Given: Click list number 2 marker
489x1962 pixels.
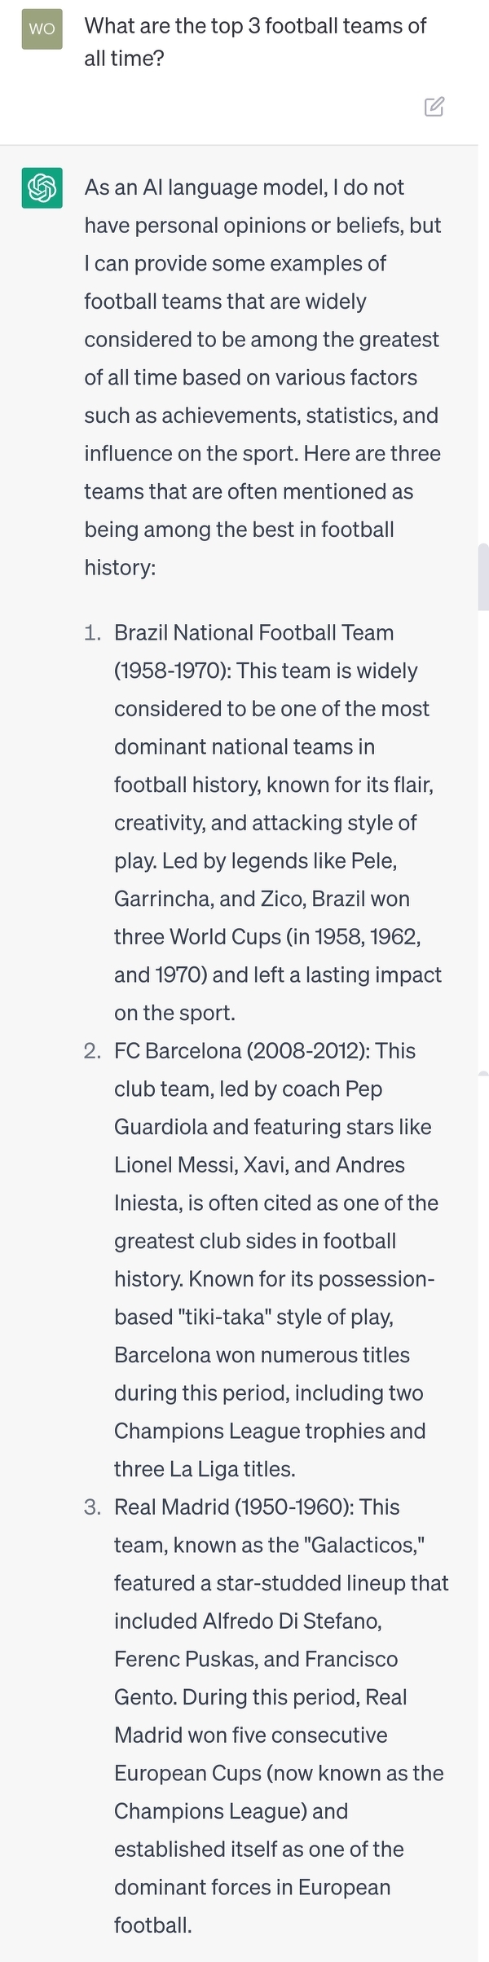Looking at the screenshot, I should tap(92, 1051).
